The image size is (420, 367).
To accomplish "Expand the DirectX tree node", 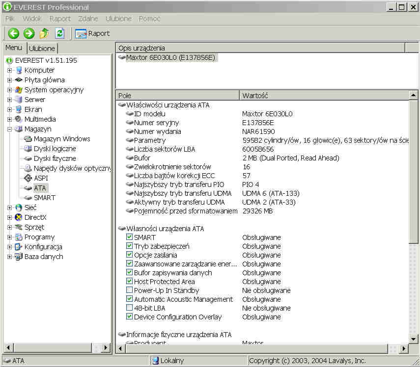I will [x=10, y=217].
